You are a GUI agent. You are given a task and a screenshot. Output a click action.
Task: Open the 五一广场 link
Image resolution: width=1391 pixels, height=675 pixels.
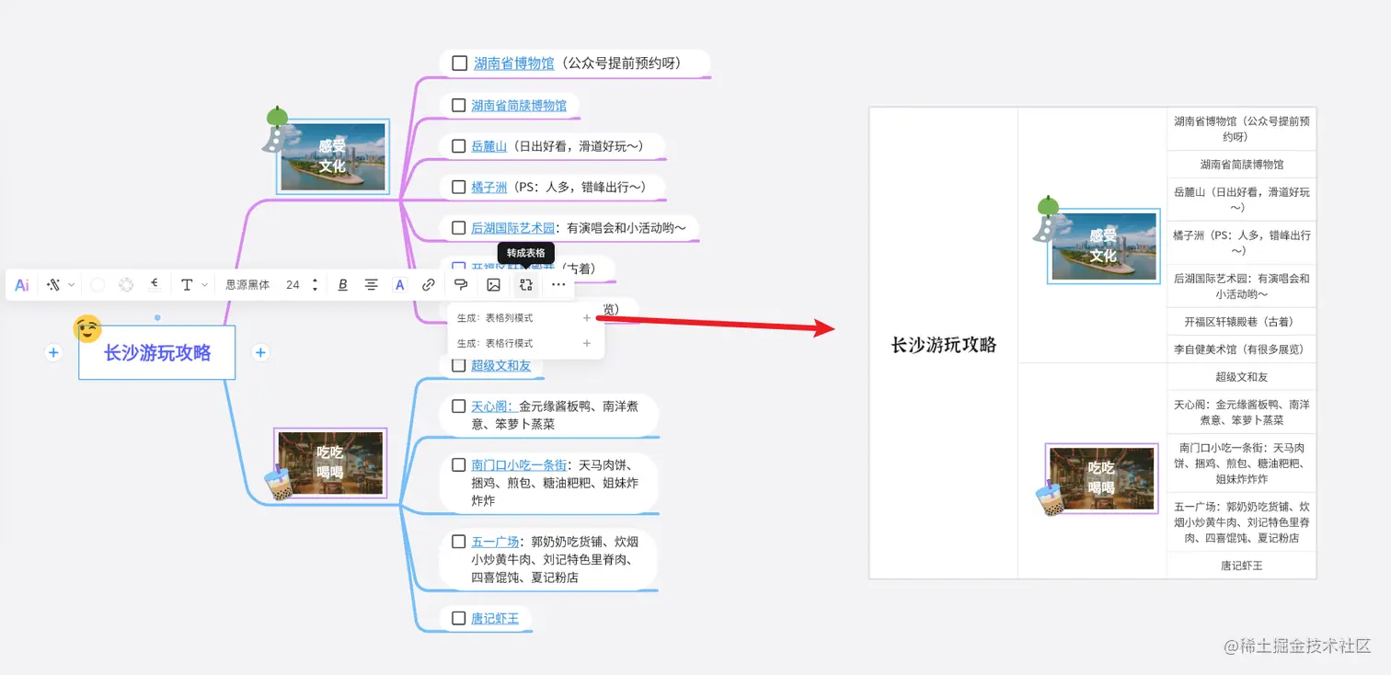pos(495,541)
